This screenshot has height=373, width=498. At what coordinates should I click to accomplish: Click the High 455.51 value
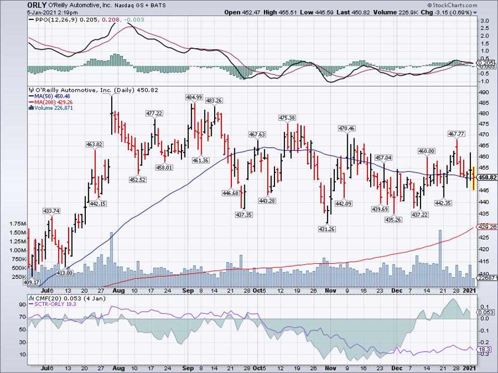pyautogui.click(x=280, y=12)
